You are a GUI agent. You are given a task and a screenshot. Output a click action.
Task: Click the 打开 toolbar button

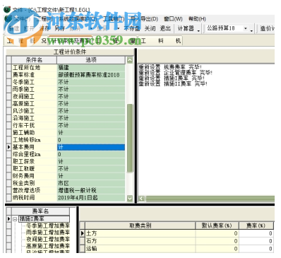coord(29,29)
